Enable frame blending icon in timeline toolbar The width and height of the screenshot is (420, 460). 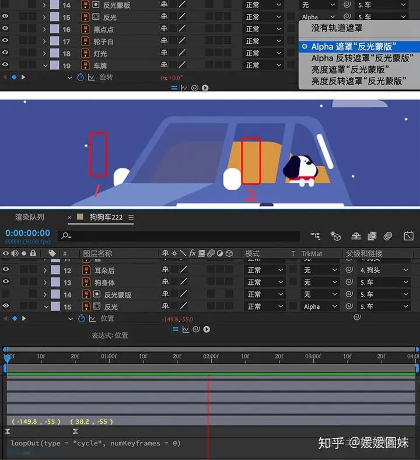(x=372, y=236)
